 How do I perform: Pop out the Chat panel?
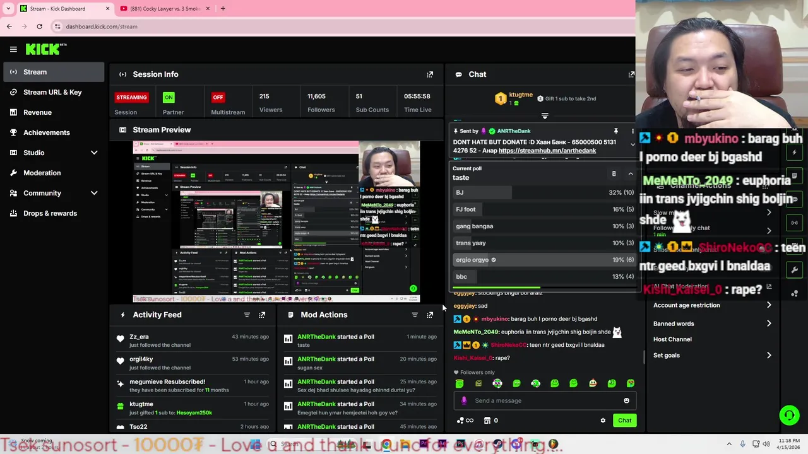631,74
